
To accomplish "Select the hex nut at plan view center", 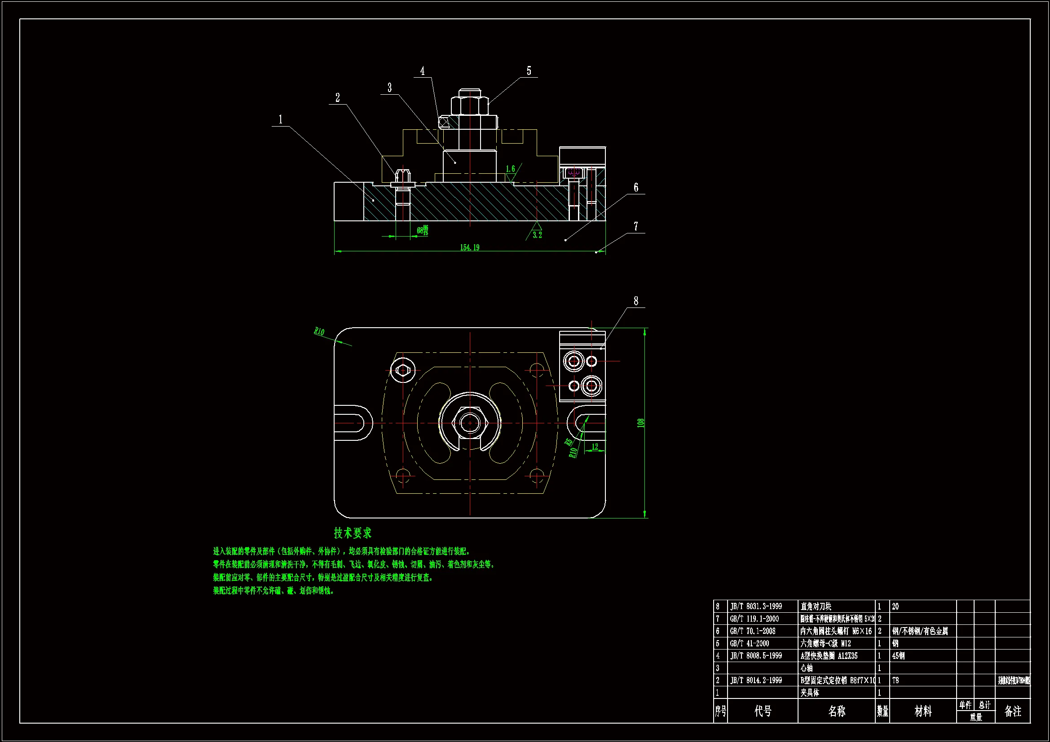I will tap(470, 423).
